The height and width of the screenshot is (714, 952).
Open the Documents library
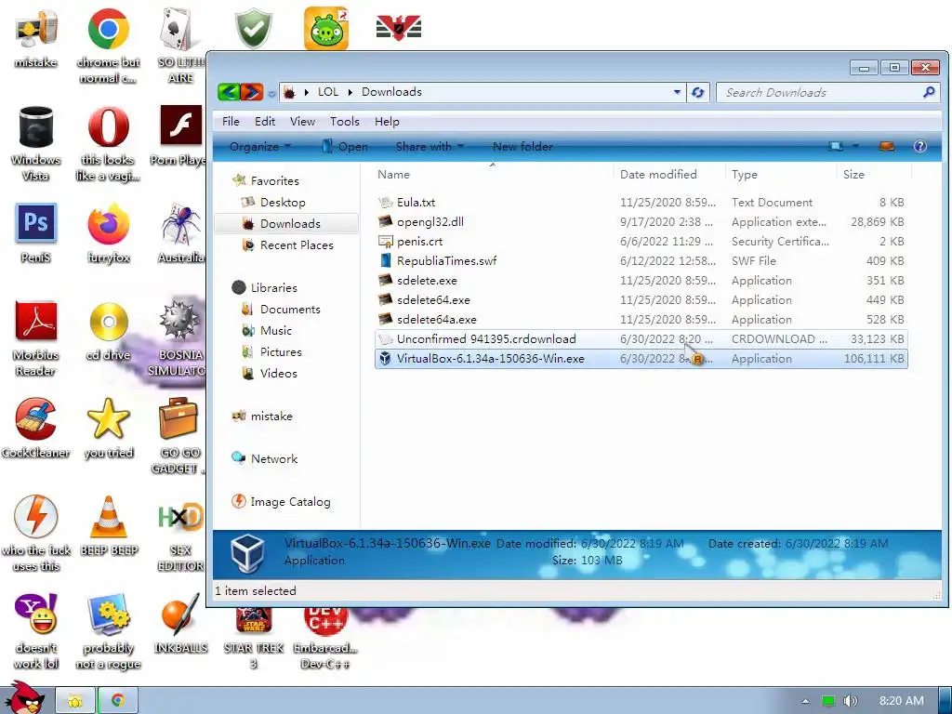pyautogui.click(x=281, y=309)
